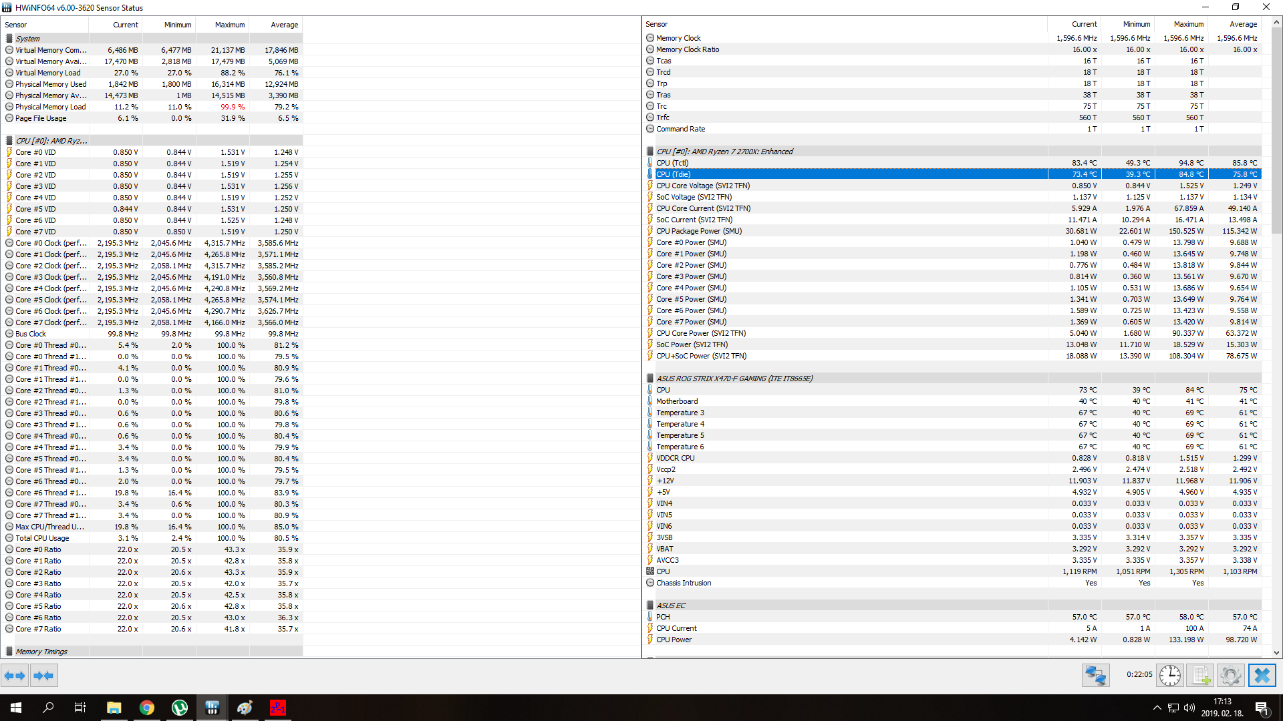The height and width of the screenshot is (721, 1283).
Task: Click left pane Maximum column header
Action: 222,25
